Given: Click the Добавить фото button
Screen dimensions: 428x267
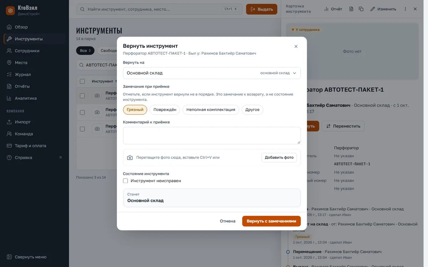Looking at the screenshot, I should [x=279, y=157].
